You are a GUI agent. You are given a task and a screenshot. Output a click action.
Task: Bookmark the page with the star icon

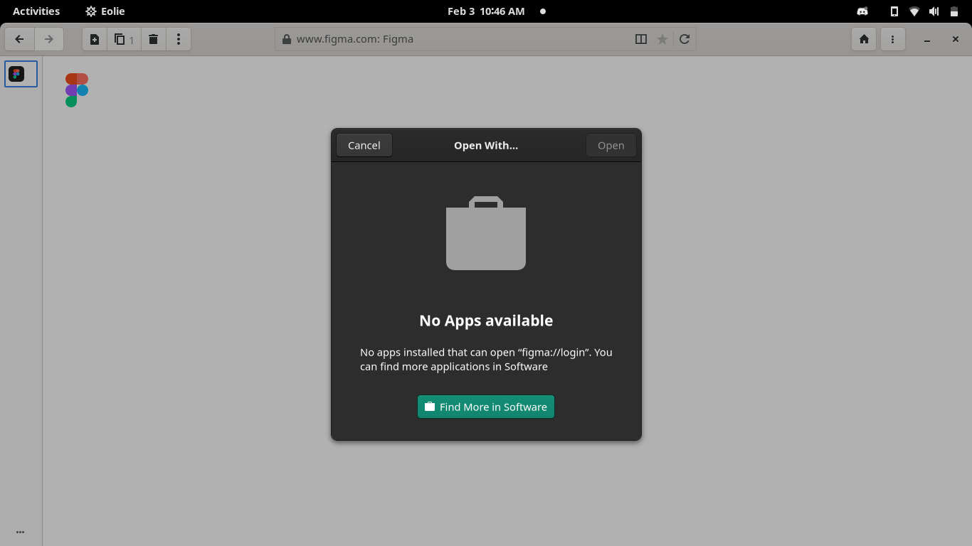pyautogui.click(x=663, y=39)
